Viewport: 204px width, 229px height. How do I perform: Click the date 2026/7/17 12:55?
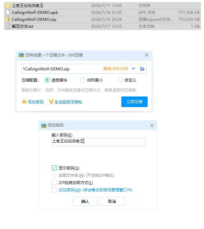click(x=106, y=26)
